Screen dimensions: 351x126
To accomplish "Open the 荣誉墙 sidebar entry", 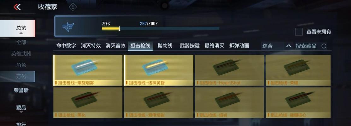I will (x=21, y=90).
